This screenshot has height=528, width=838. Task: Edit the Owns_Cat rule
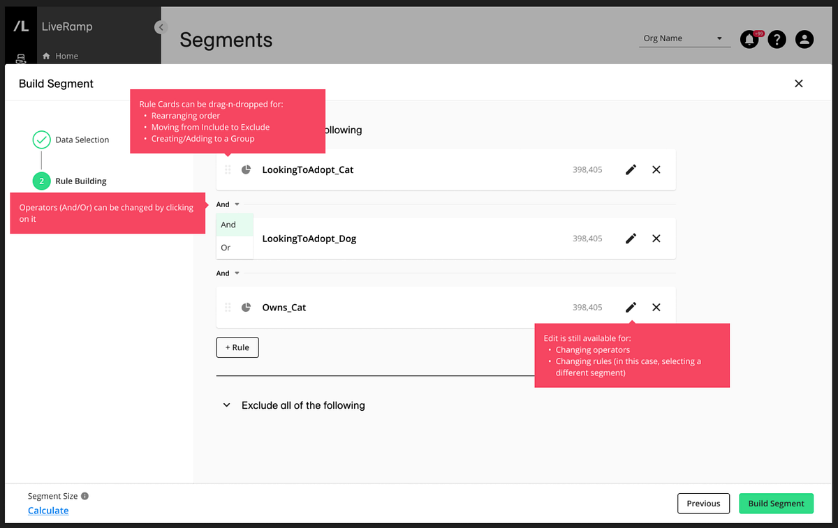pos(631,307)
